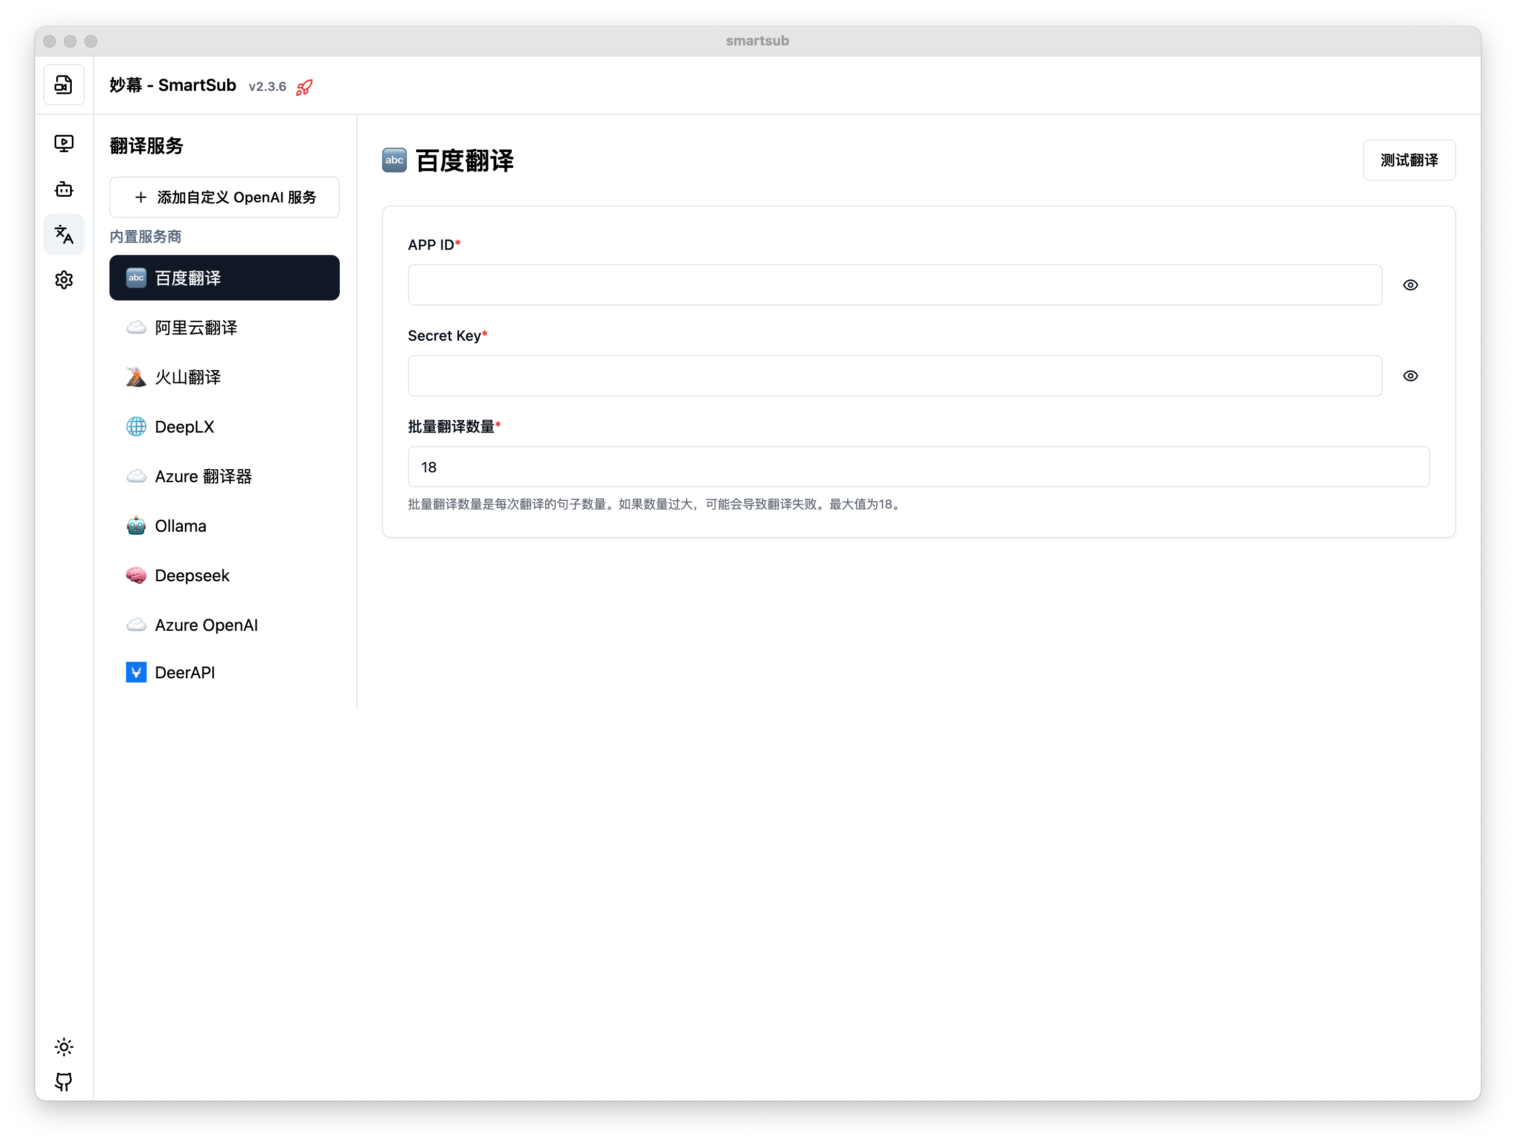The height and width of the screenshot is (1144, 1516).
Task: Select Azure 翻译器 provider
Action: point(224,476)
